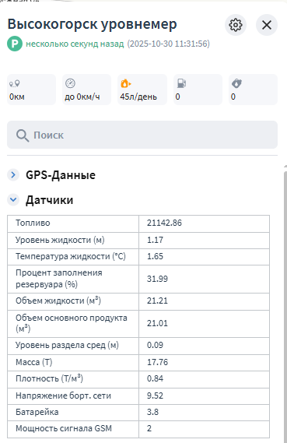Select the Плотность (Т/м³) label
The height and width of the screenshot is (443, 287).
pyautogui.click(x=49, y=378)
